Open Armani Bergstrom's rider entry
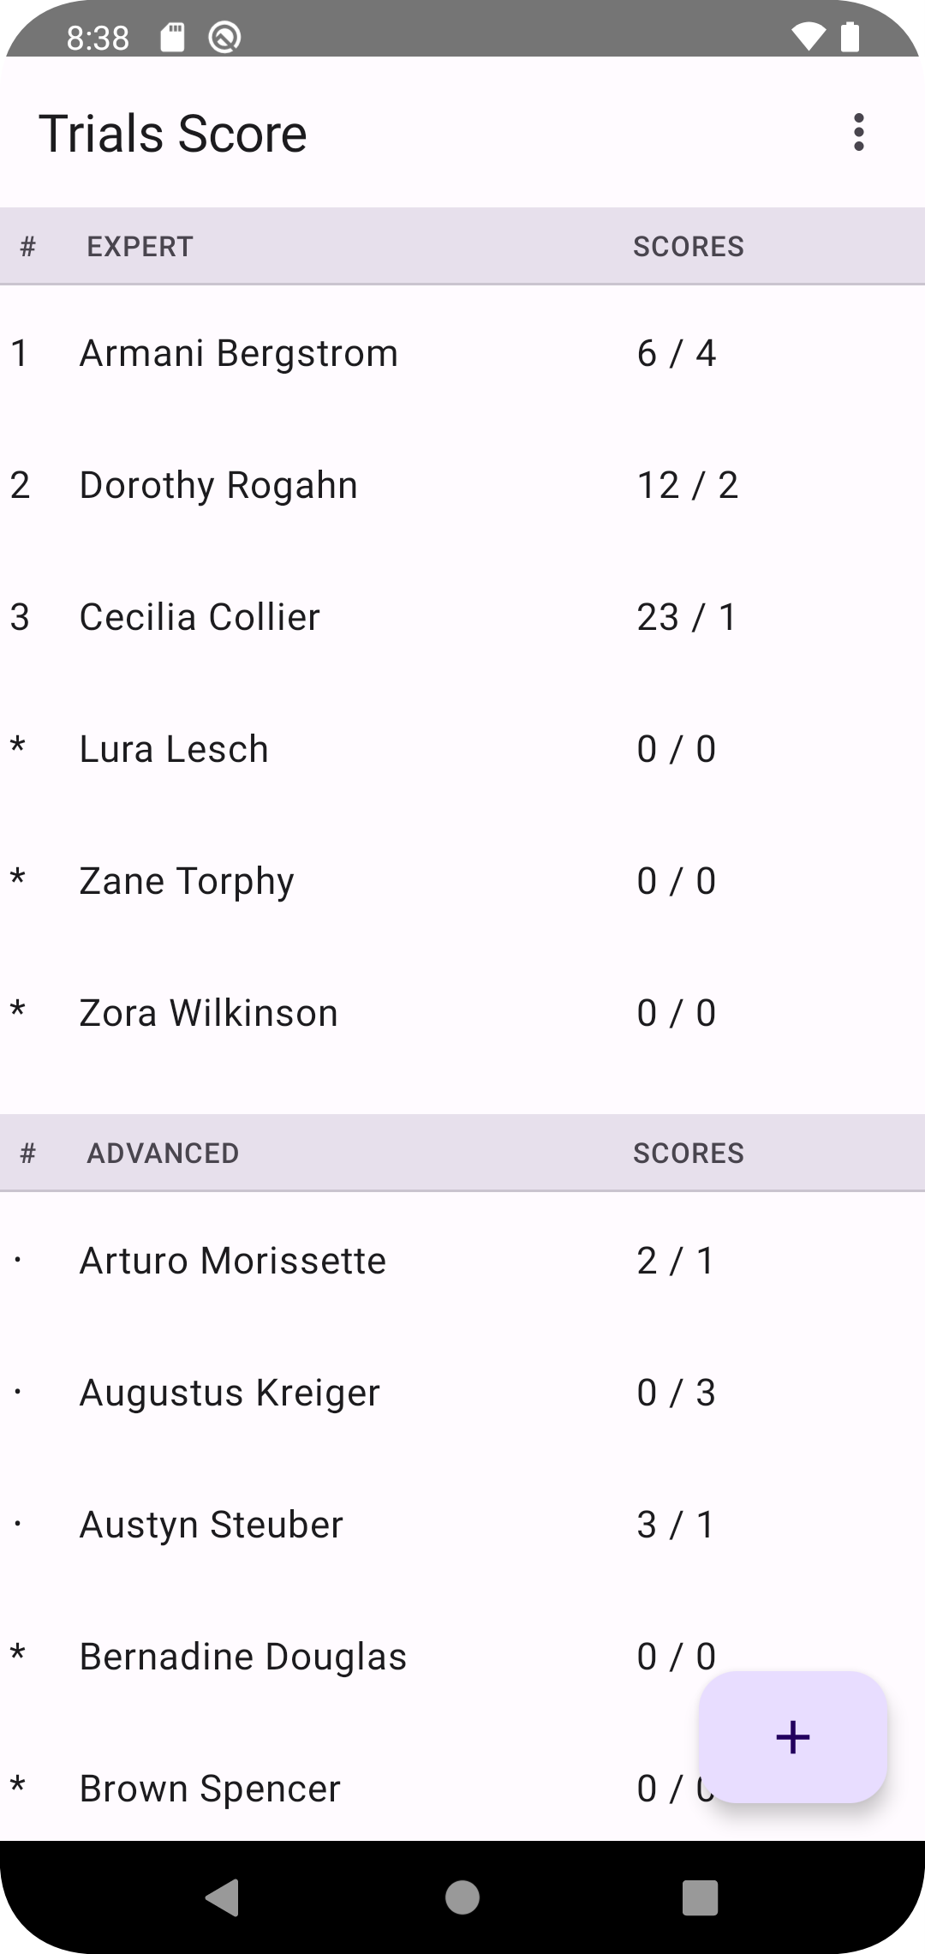The height and width of the screenshot is (1954, 925). click(x=239, y=353)
